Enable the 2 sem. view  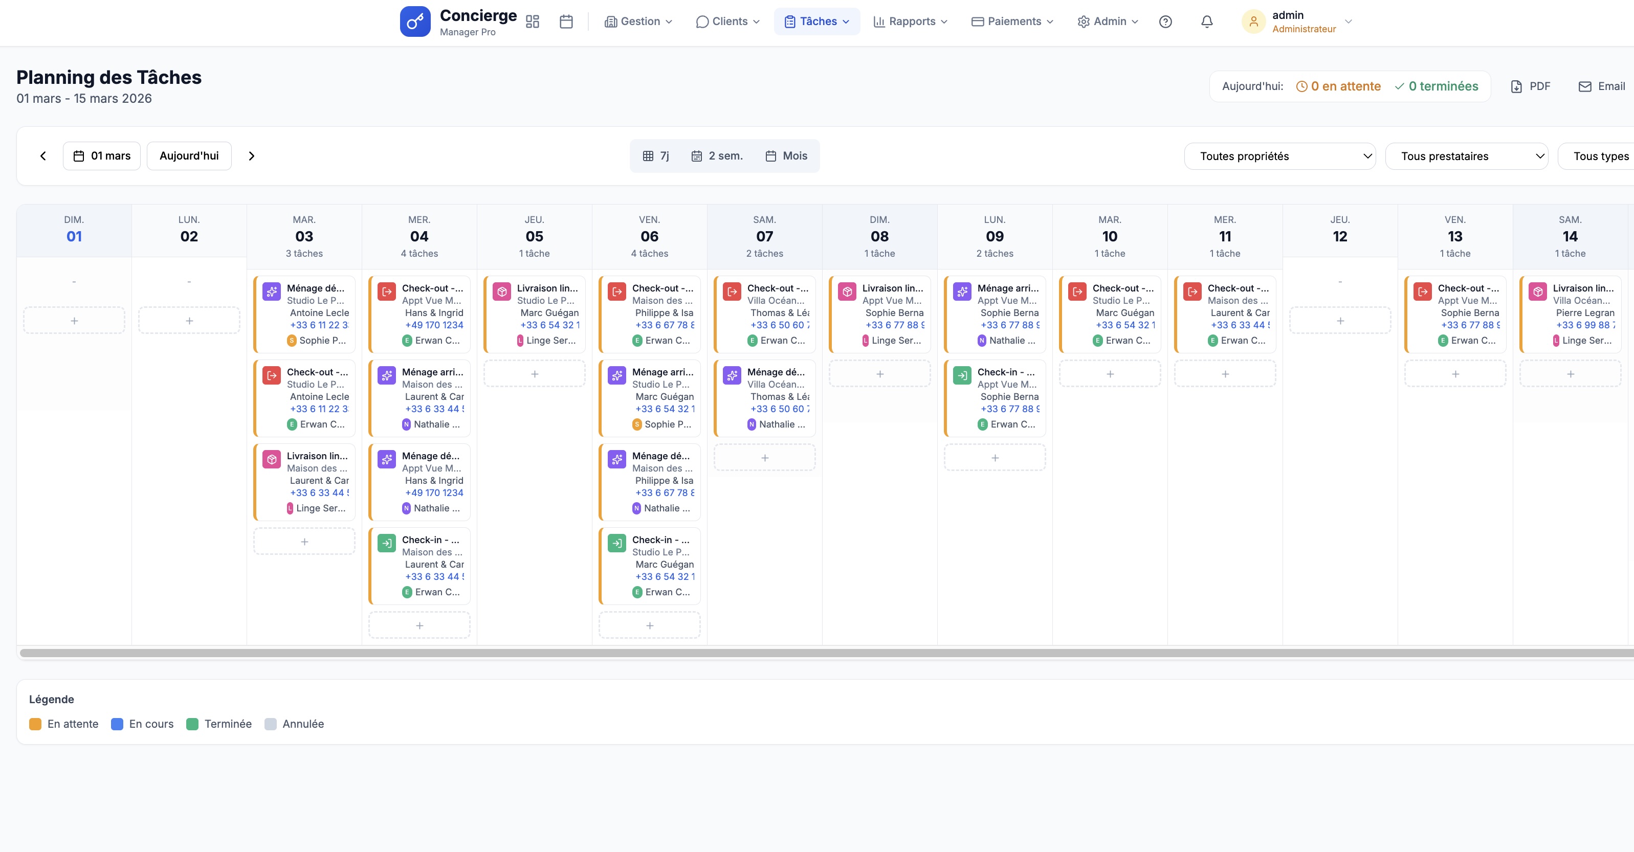pyautogui.click(x=717, y=155)
